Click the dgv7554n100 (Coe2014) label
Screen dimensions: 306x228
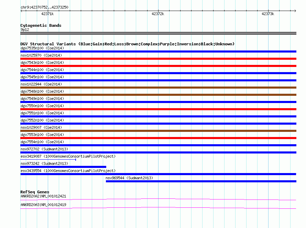point(42,142)
